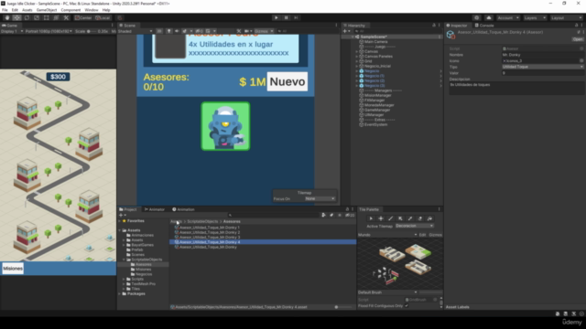
Task: Adjust the Project icon size slider
Action: (x=343, y=307)
